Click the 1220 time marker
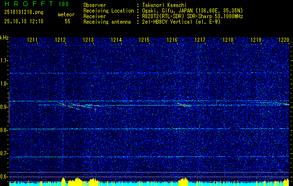The height and width of the screenshot is (186, 293). tap(284, 40)
